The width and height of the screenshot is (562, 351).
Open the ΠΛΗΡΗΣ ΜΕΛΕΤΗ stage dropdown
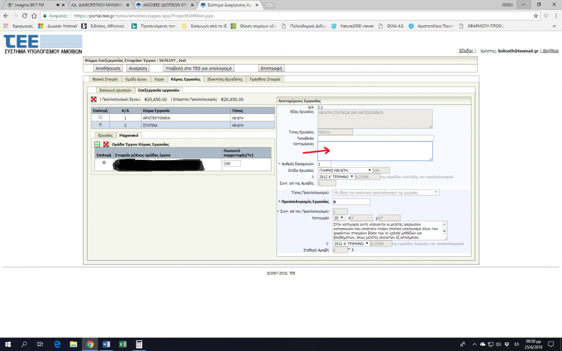(345, 170)
